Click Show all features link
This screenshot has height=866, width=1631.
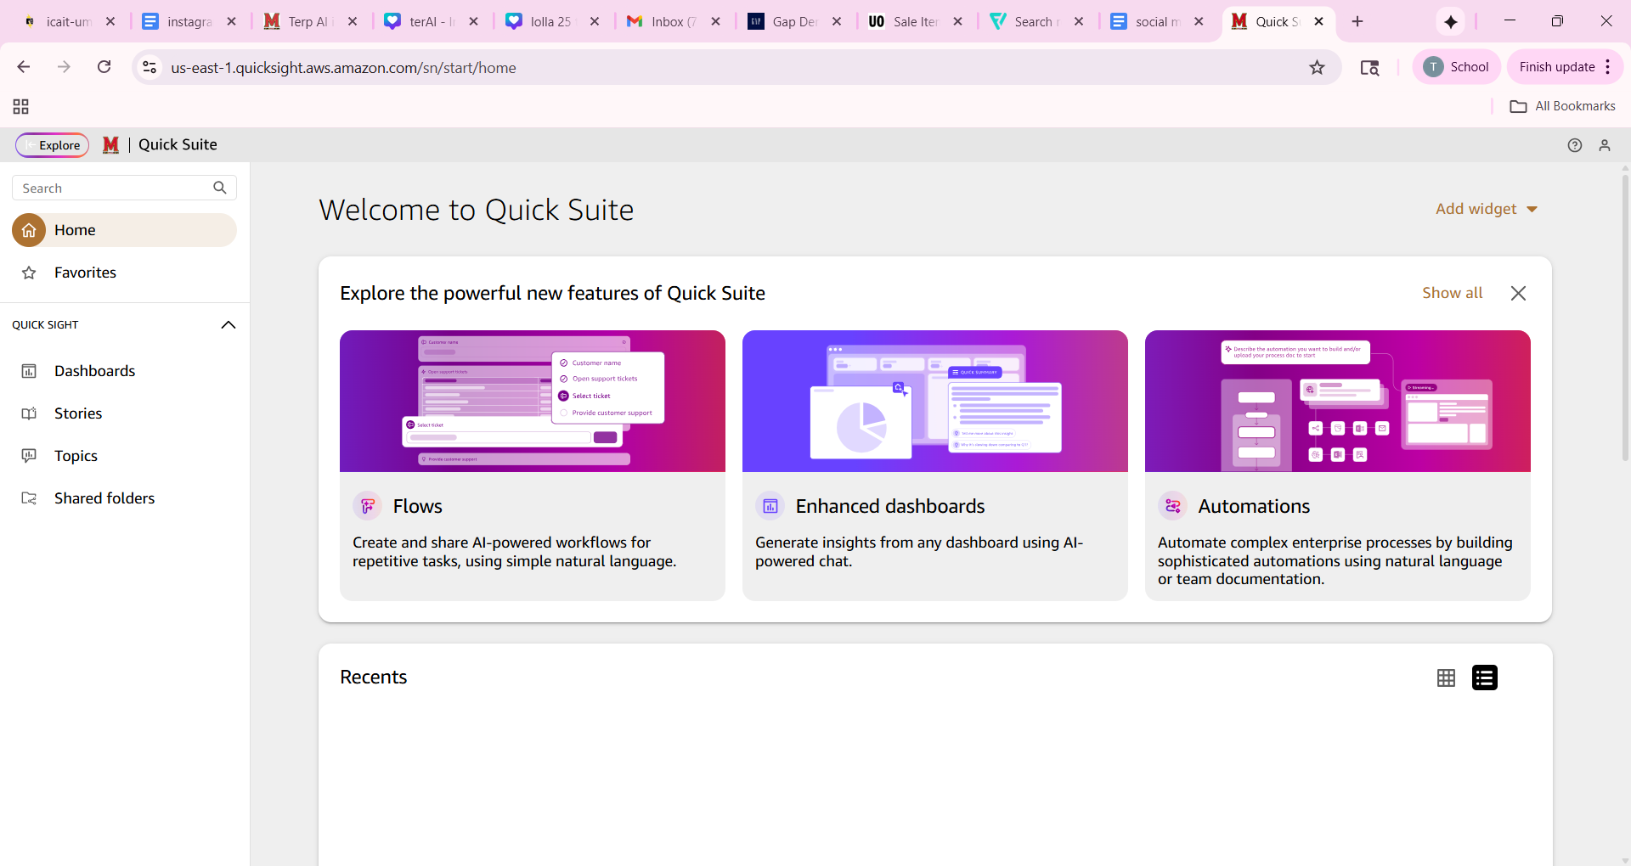[x=1452, y=293]
